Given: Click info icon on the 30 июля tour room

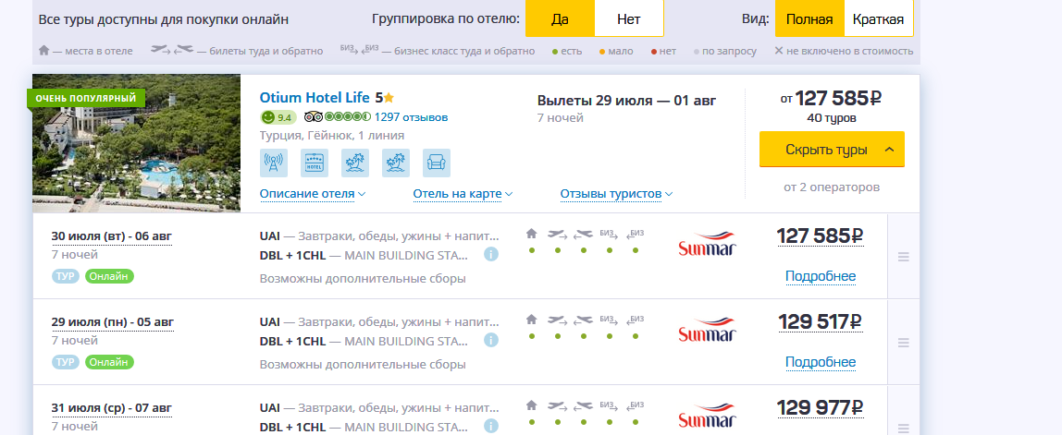Looking at the screenshot, I should point(491,254).
